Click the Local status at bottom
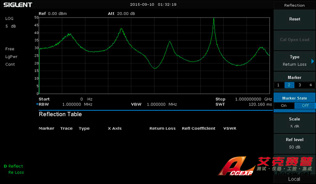 (294, 179)
